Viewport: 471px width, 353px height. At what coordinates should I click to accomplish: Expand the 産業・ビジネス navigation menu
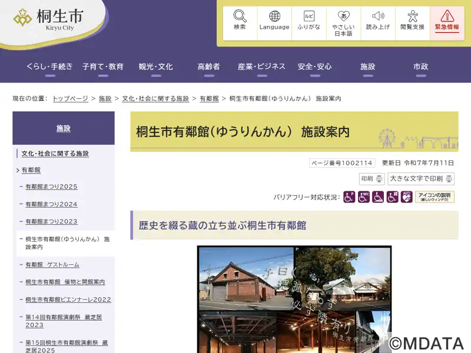point(261,66)
